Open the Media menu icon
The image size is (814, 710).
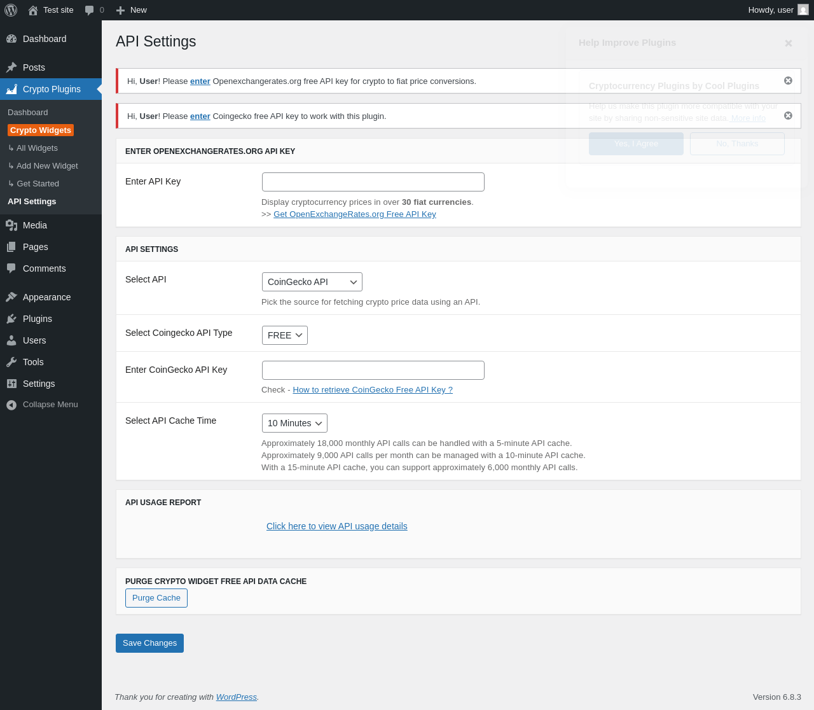pos(11,225)
